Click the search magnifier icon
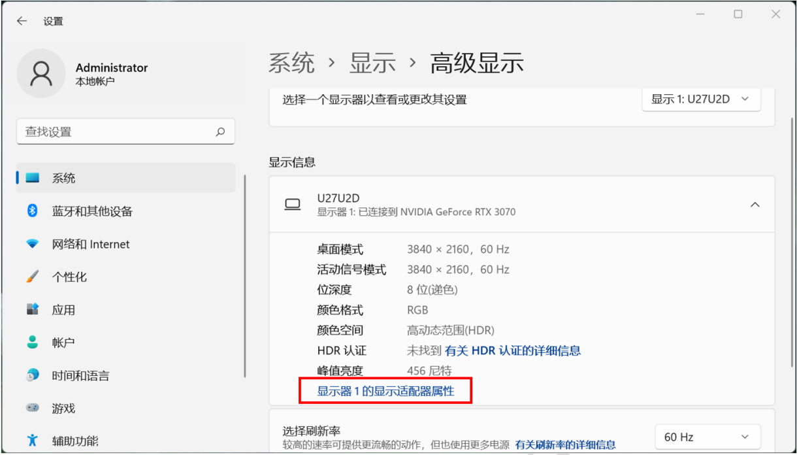 (220, 131)
